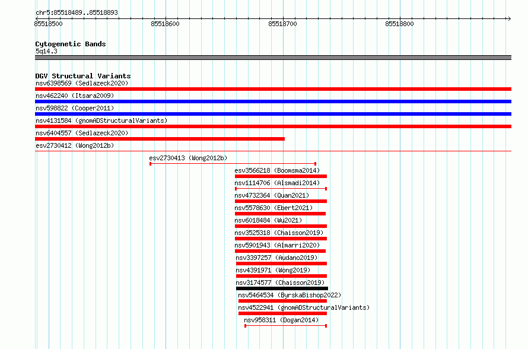Screen dimensions: 528x349
Task: Click the esv2730413 bracketed variant line
Action: 233,164
